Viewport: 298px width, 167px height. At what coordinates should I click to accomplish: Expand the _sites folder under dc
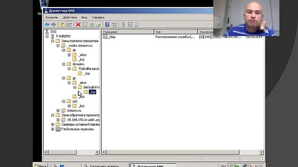click(69, 55)
